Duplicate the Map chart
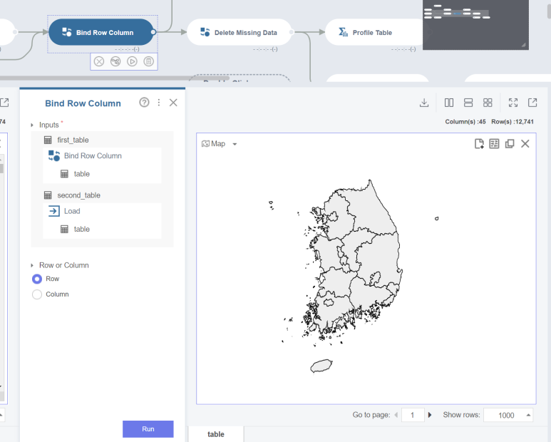Viewport: 551px width, 442px height. point(510,144)
